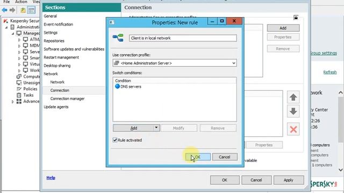
Task: Select the Policies node icon
Action: [x=19, y=89]
